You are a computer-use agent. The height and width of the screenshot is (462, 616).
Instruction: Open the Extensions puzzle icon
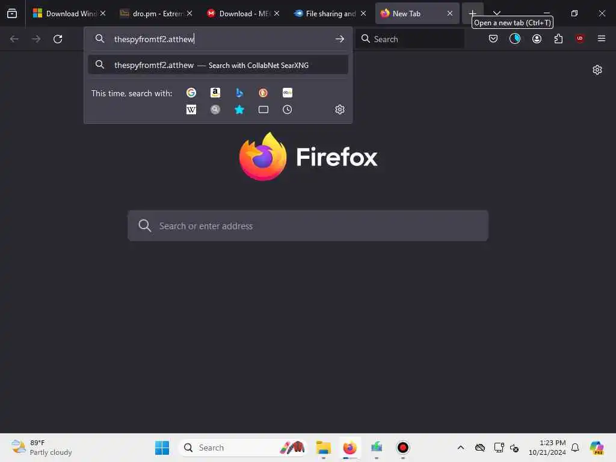(x=558, y=38)
